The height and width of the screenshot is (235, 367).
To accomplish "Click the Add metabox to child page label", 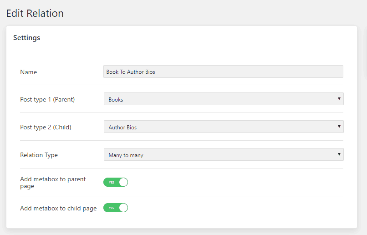I will tap(58, 208).
